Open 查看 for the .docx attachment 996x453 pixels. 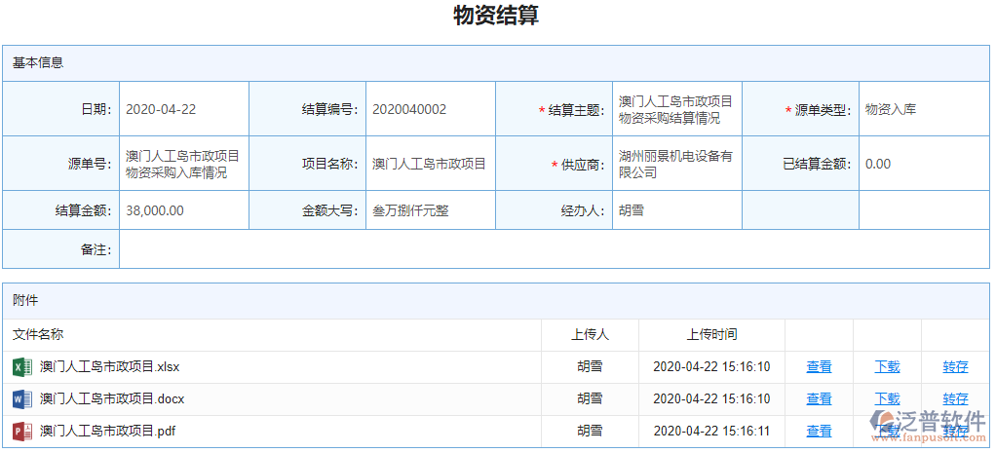[x=819, y=399]
